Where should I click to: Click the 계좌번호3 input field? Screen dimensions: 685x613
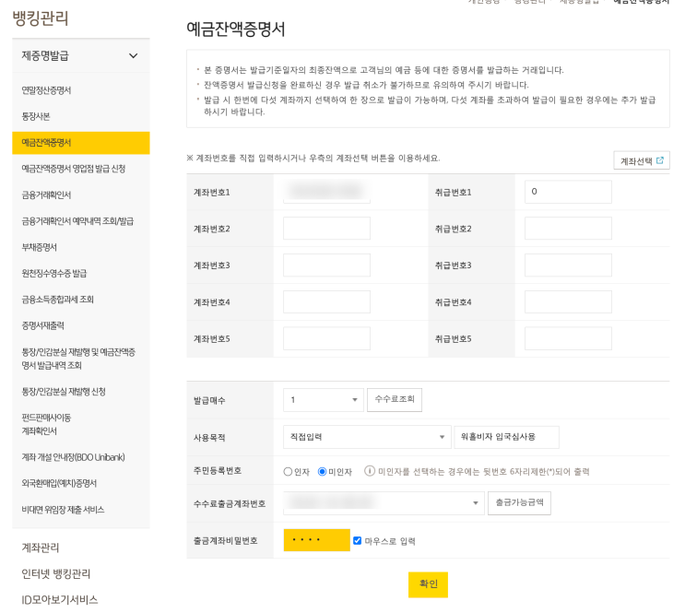click(x=326, y=265)
